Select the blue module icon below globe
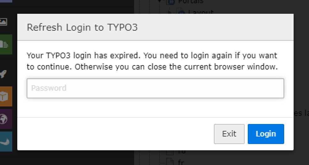 [x=6, y=142]
